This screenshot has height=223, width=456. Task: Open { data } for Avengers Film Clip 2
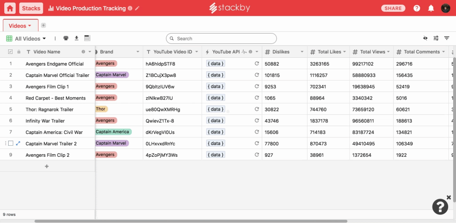(215, 155)
